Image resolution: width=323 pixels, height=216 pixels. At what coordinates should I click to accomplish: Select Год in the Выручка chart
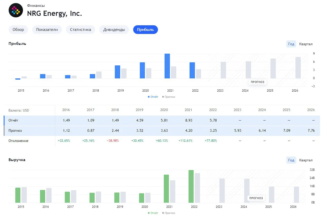(x=291, y=160)
